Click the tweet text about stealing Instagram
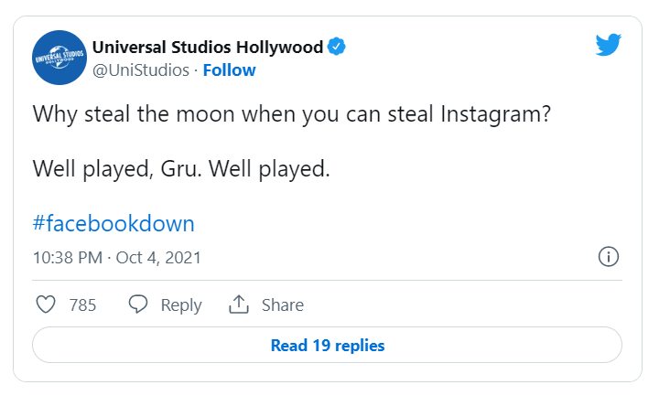 (x=292, y=114)
